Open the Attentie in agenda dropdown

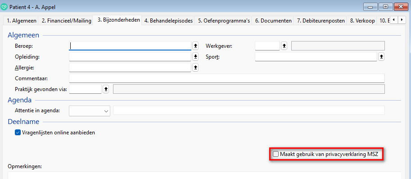click(x=90, y=111)
